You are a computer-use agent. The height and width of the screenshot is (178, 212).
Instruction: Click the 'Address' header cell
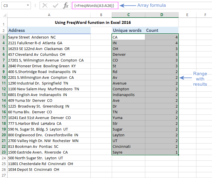pyautogui.click(x=49, y=30)
